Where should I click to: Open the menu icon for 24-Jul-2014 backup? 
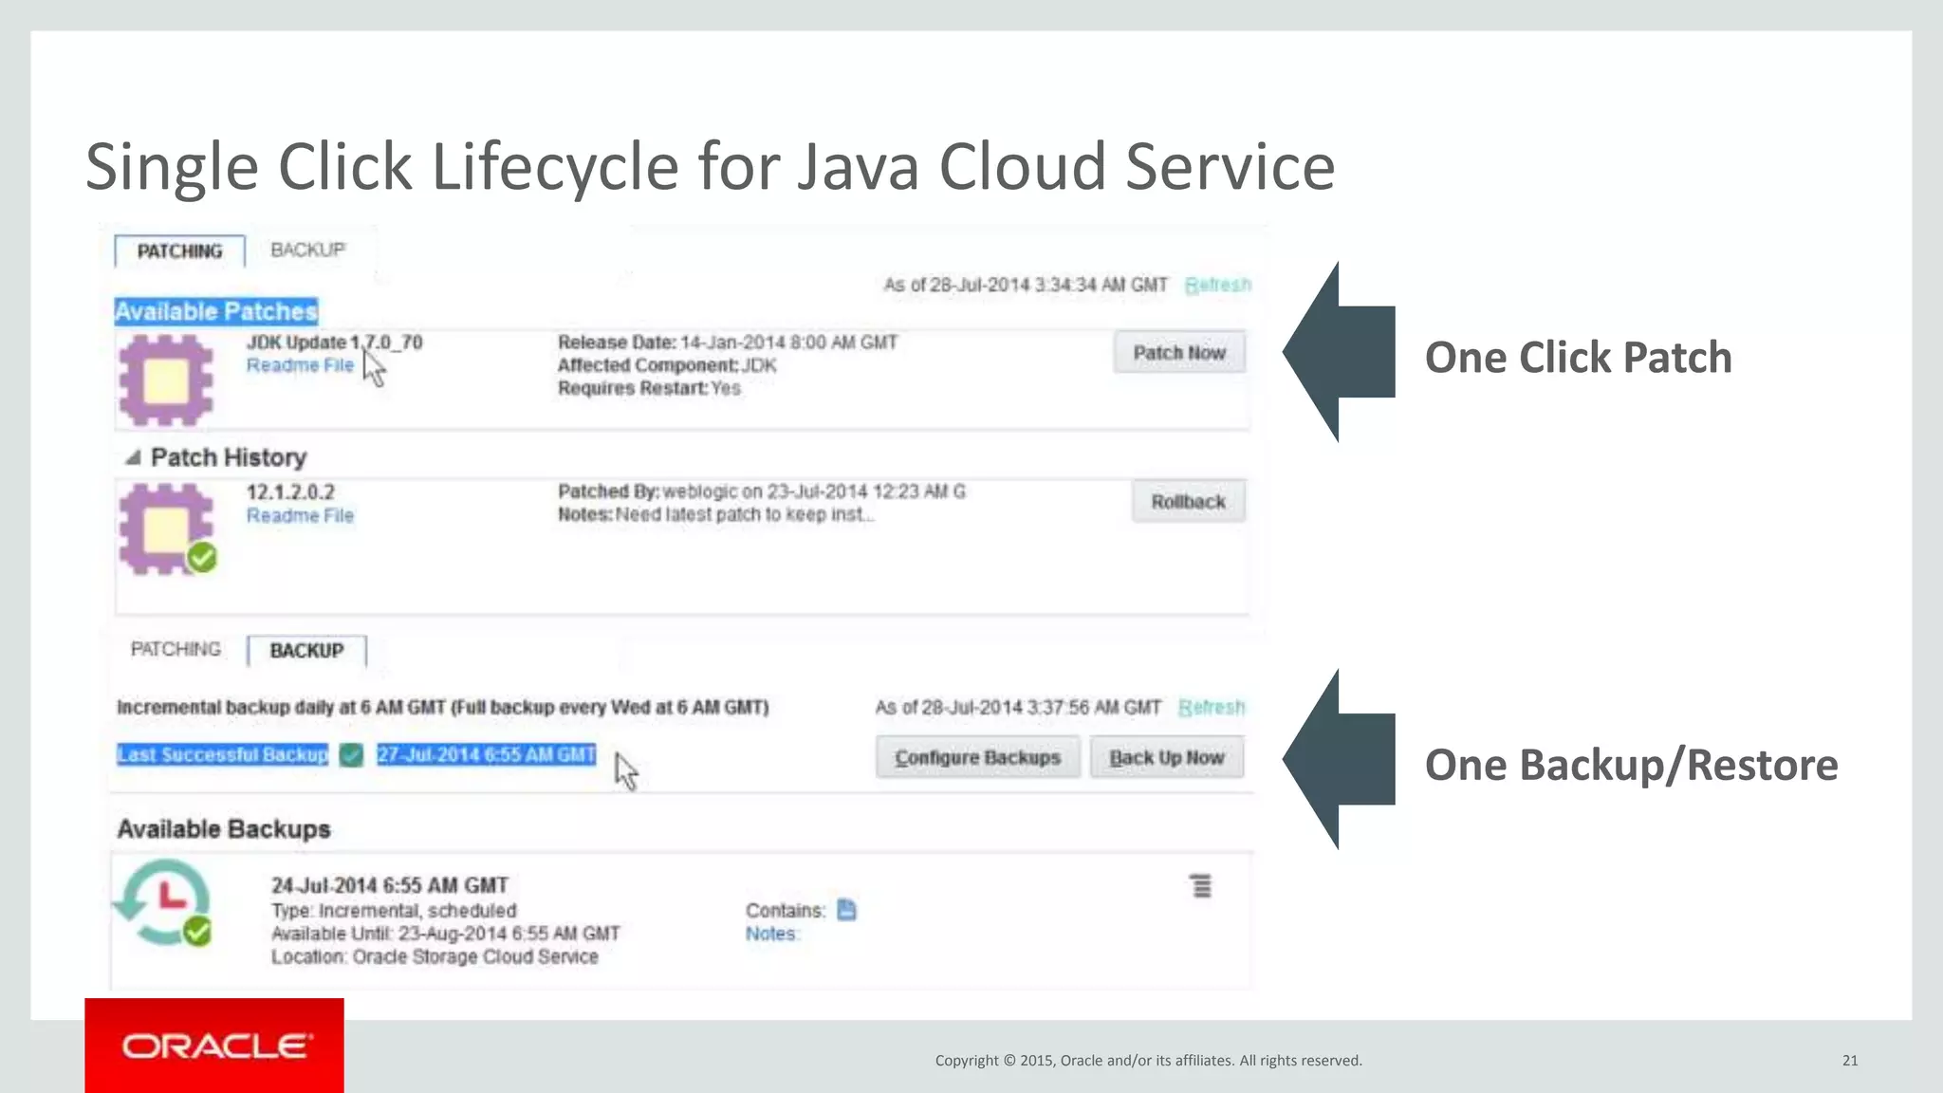click(1201, 886)
